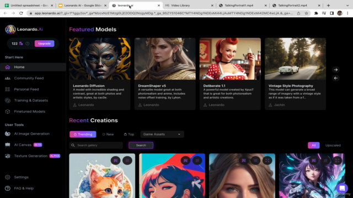This screenshot has height=198, width=353.
Task: Click the Search button
Action: pyautogui.click(x=141, y=145)
